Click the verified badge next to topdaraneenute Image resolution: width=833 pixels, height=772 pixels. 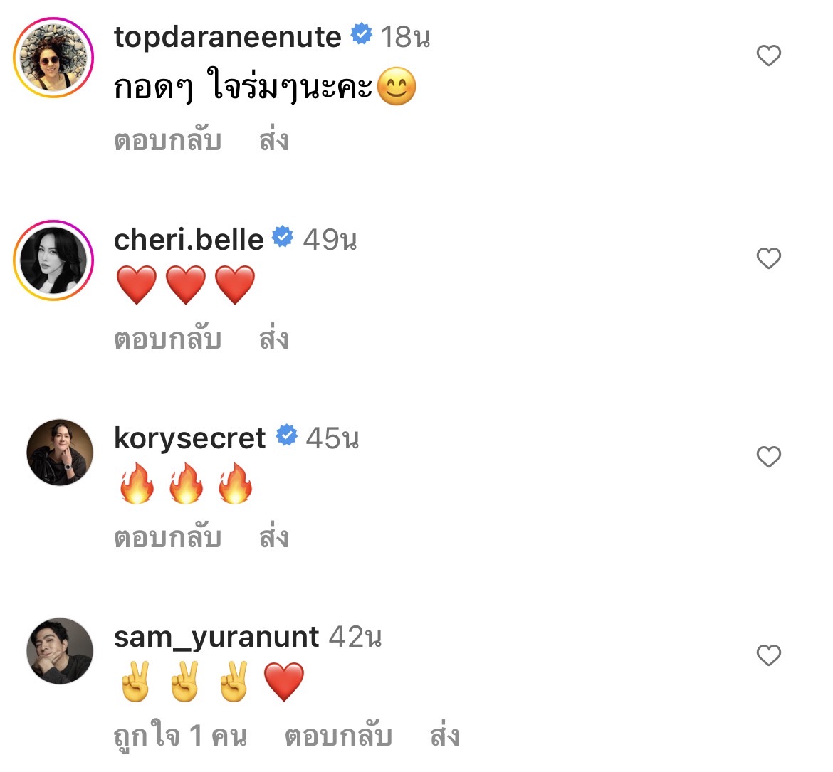tap(363, 33)
